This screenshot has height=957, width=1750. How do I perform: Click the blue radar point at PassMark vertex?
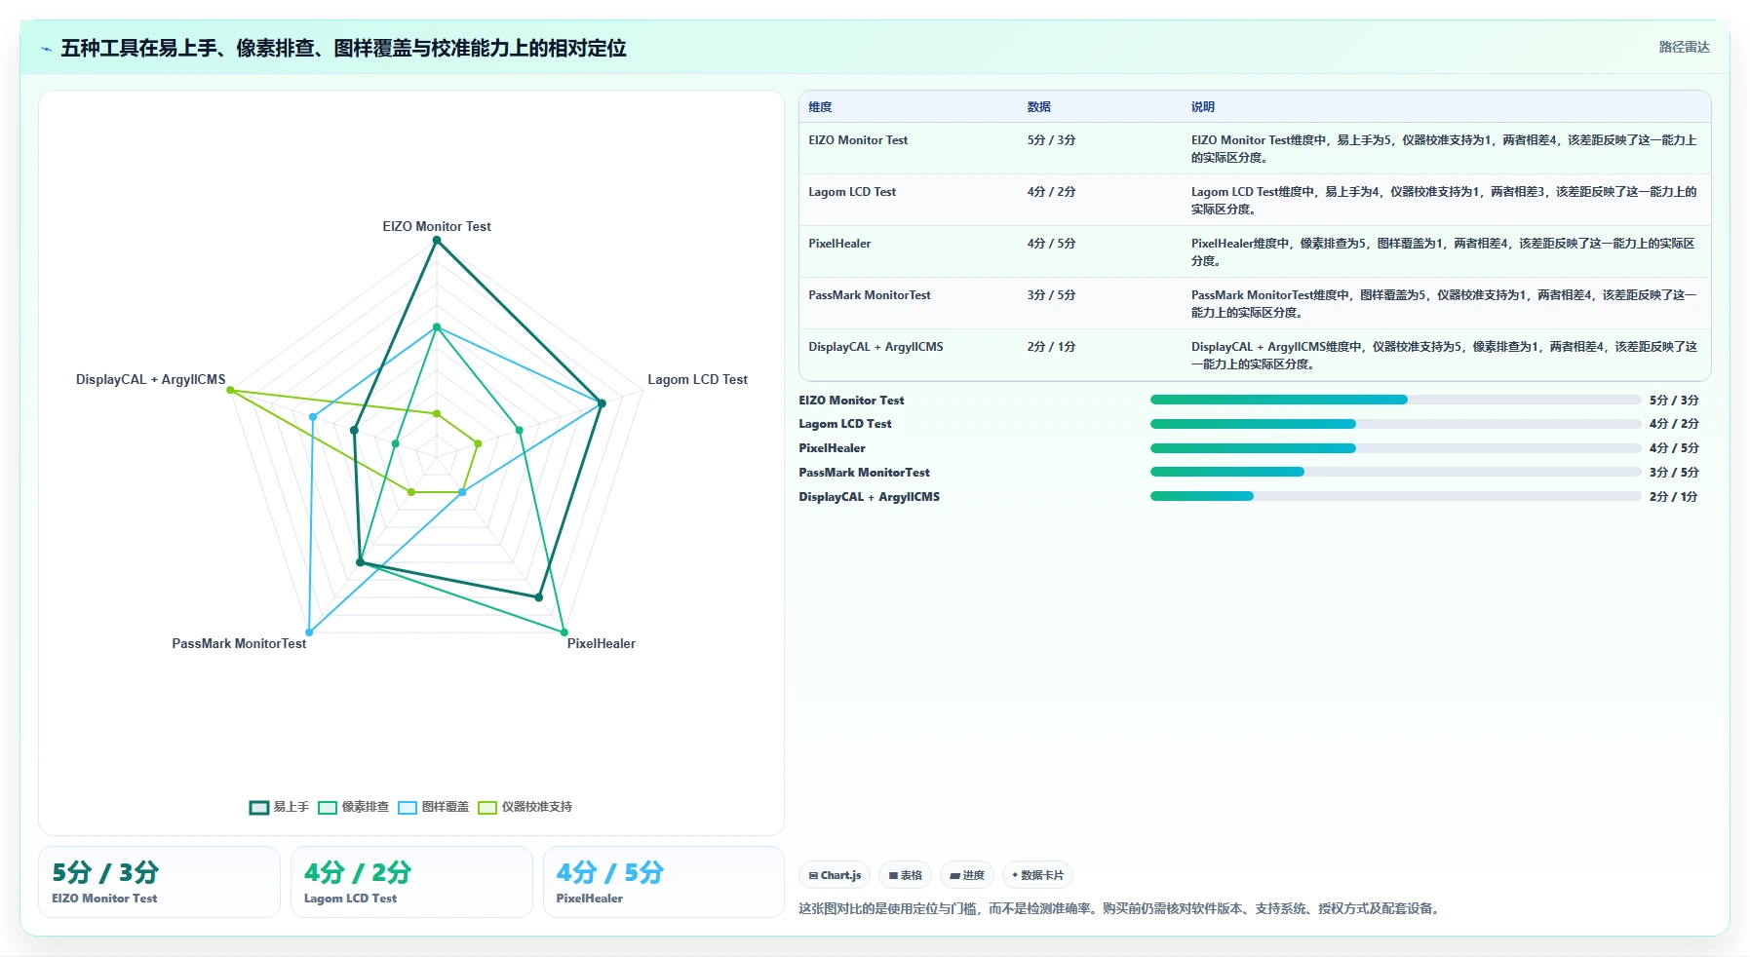point(309,632)
